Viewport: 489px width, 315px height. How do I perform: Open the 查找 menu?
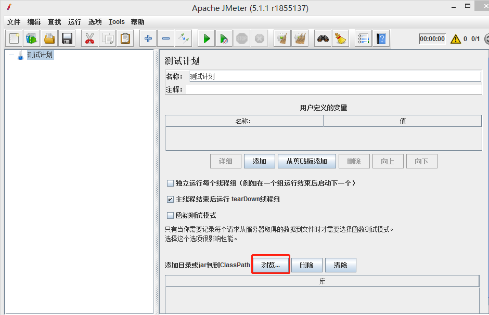[54, 22]
